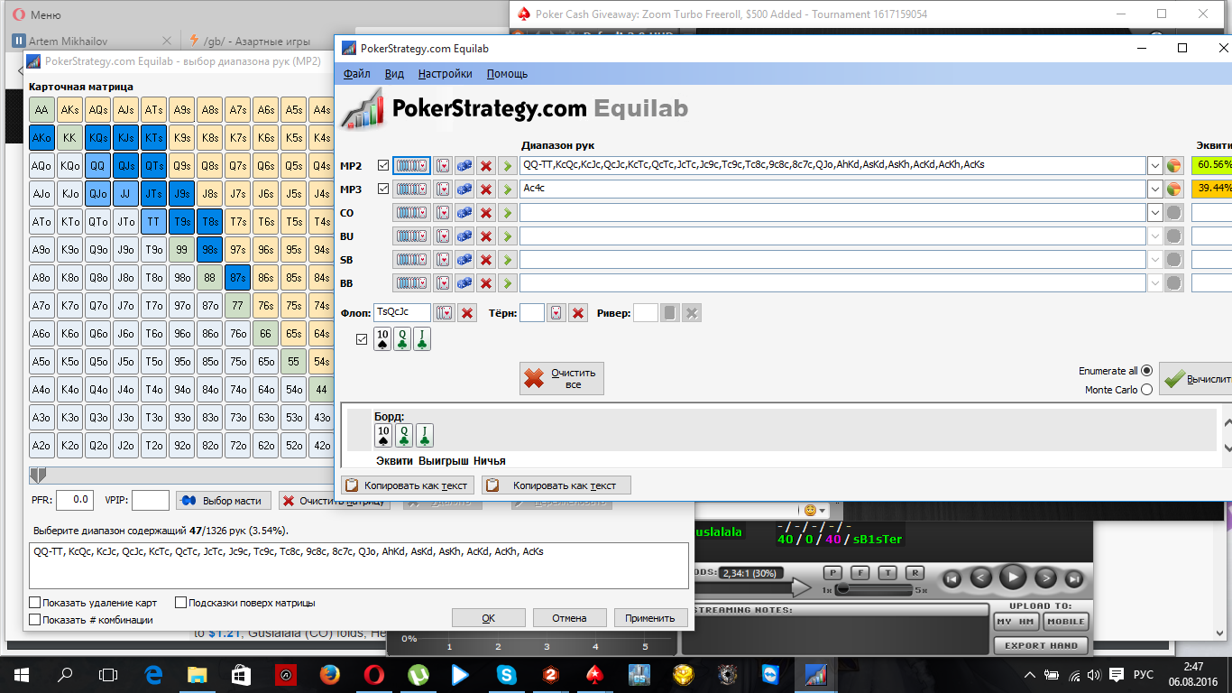Open PokerStars from the taskbar
This screenshot has height=693, width=1232.
(593, 674)
